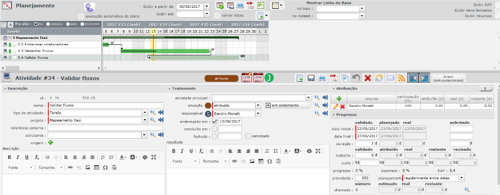Check the 'cancelado' checkbox
The image size is (500, 195).
[x=249, y=136]
